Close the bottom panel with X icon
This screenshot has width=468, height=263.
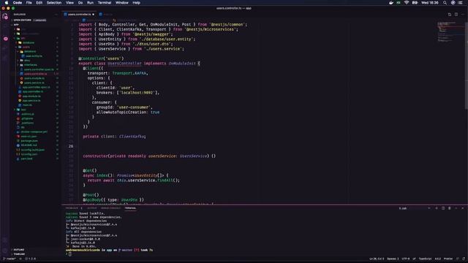[x=463, y=208]
